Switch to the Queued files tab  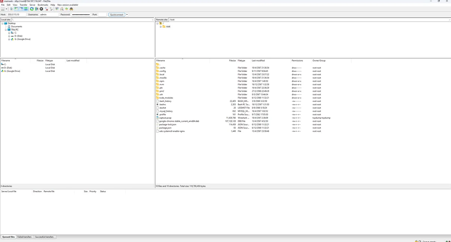pyautogui.click(x=8, y=237)
